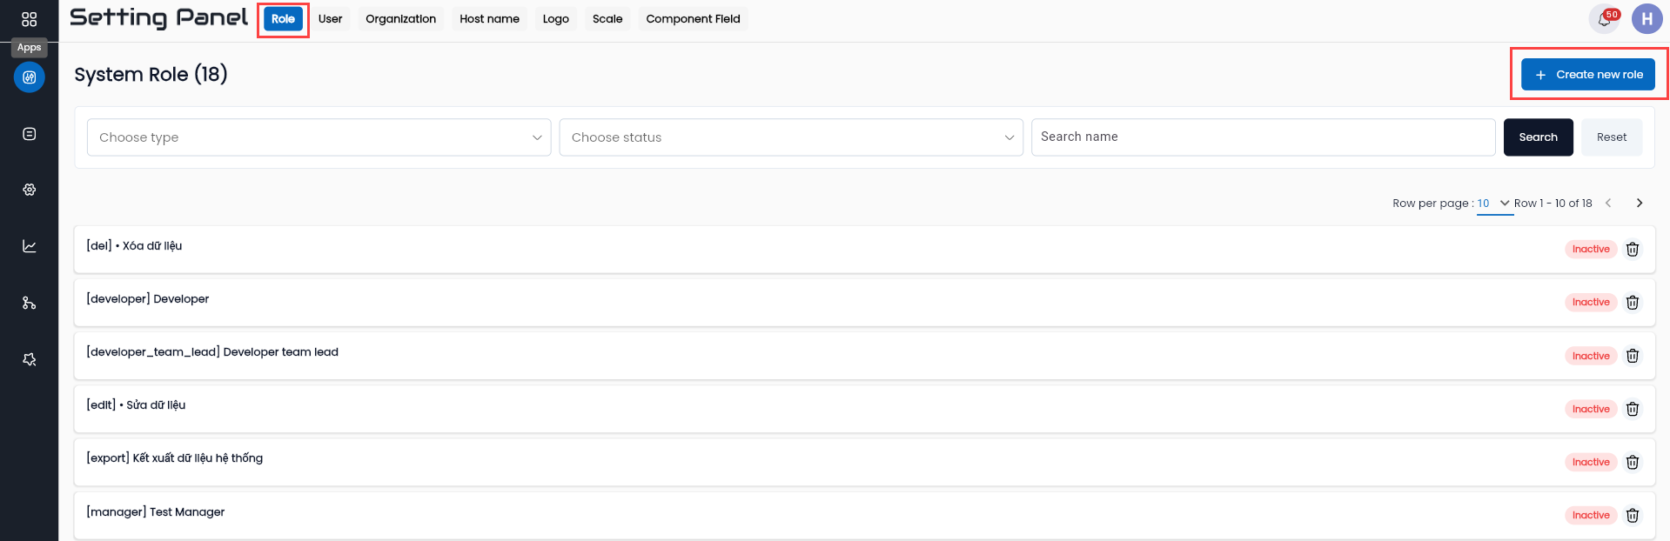Click trash icon for Developer team lead role
The image size is (1670, 541).
1633,356
